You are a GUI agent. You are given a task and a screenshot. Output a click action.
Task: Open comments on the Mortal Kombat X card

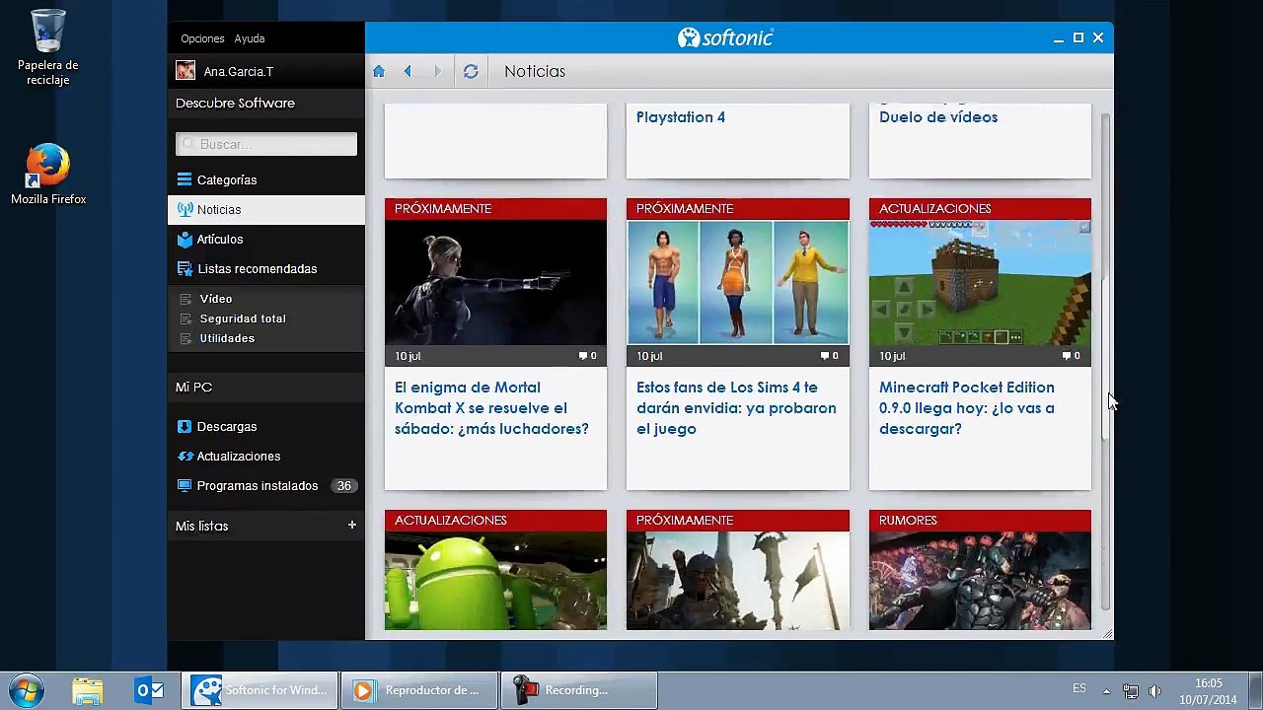point(587,356)
